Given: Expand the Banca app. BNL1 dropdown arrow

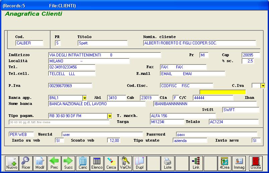Looking at the screenshot, I should tap(85, 98).
